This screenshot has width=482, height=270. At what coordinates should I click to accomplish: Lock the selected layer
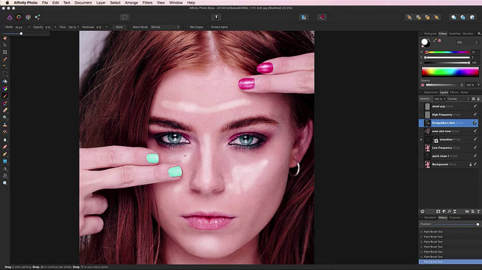(x=478, y=99)
